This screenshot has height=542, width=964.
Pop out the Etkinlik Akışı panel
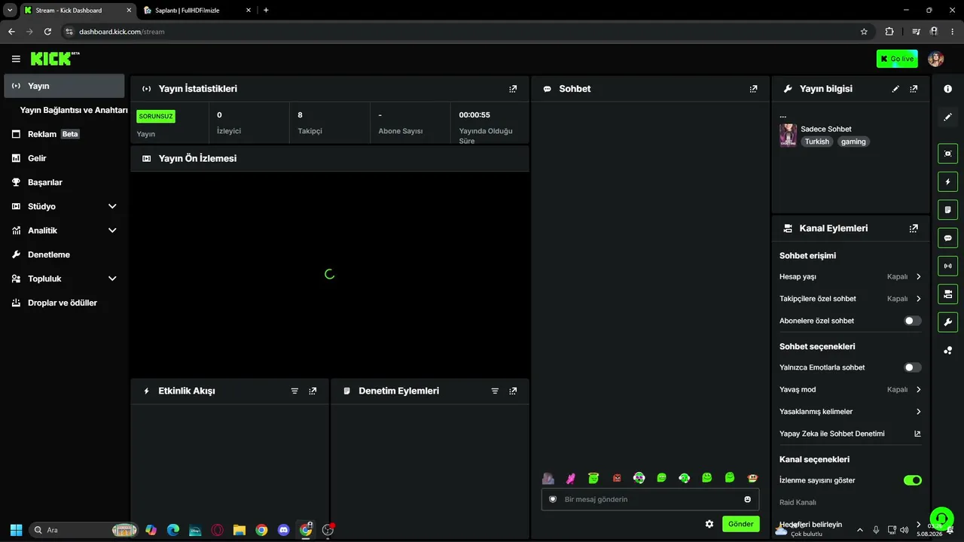313,391
